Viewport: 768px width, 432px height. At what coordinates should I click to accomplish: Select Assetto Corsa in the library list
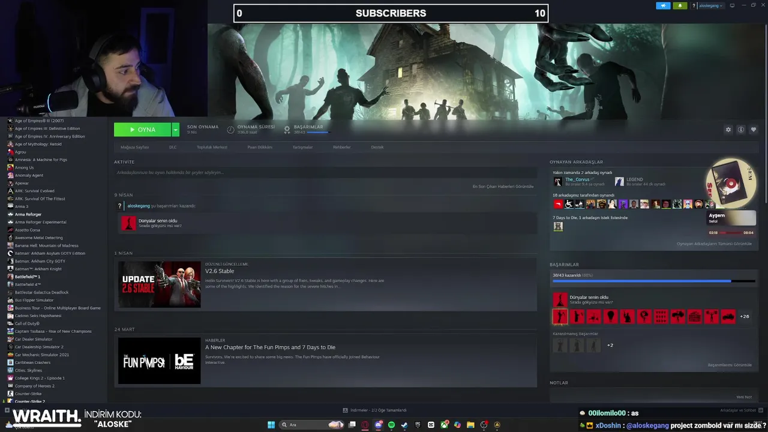click(28, 230)
